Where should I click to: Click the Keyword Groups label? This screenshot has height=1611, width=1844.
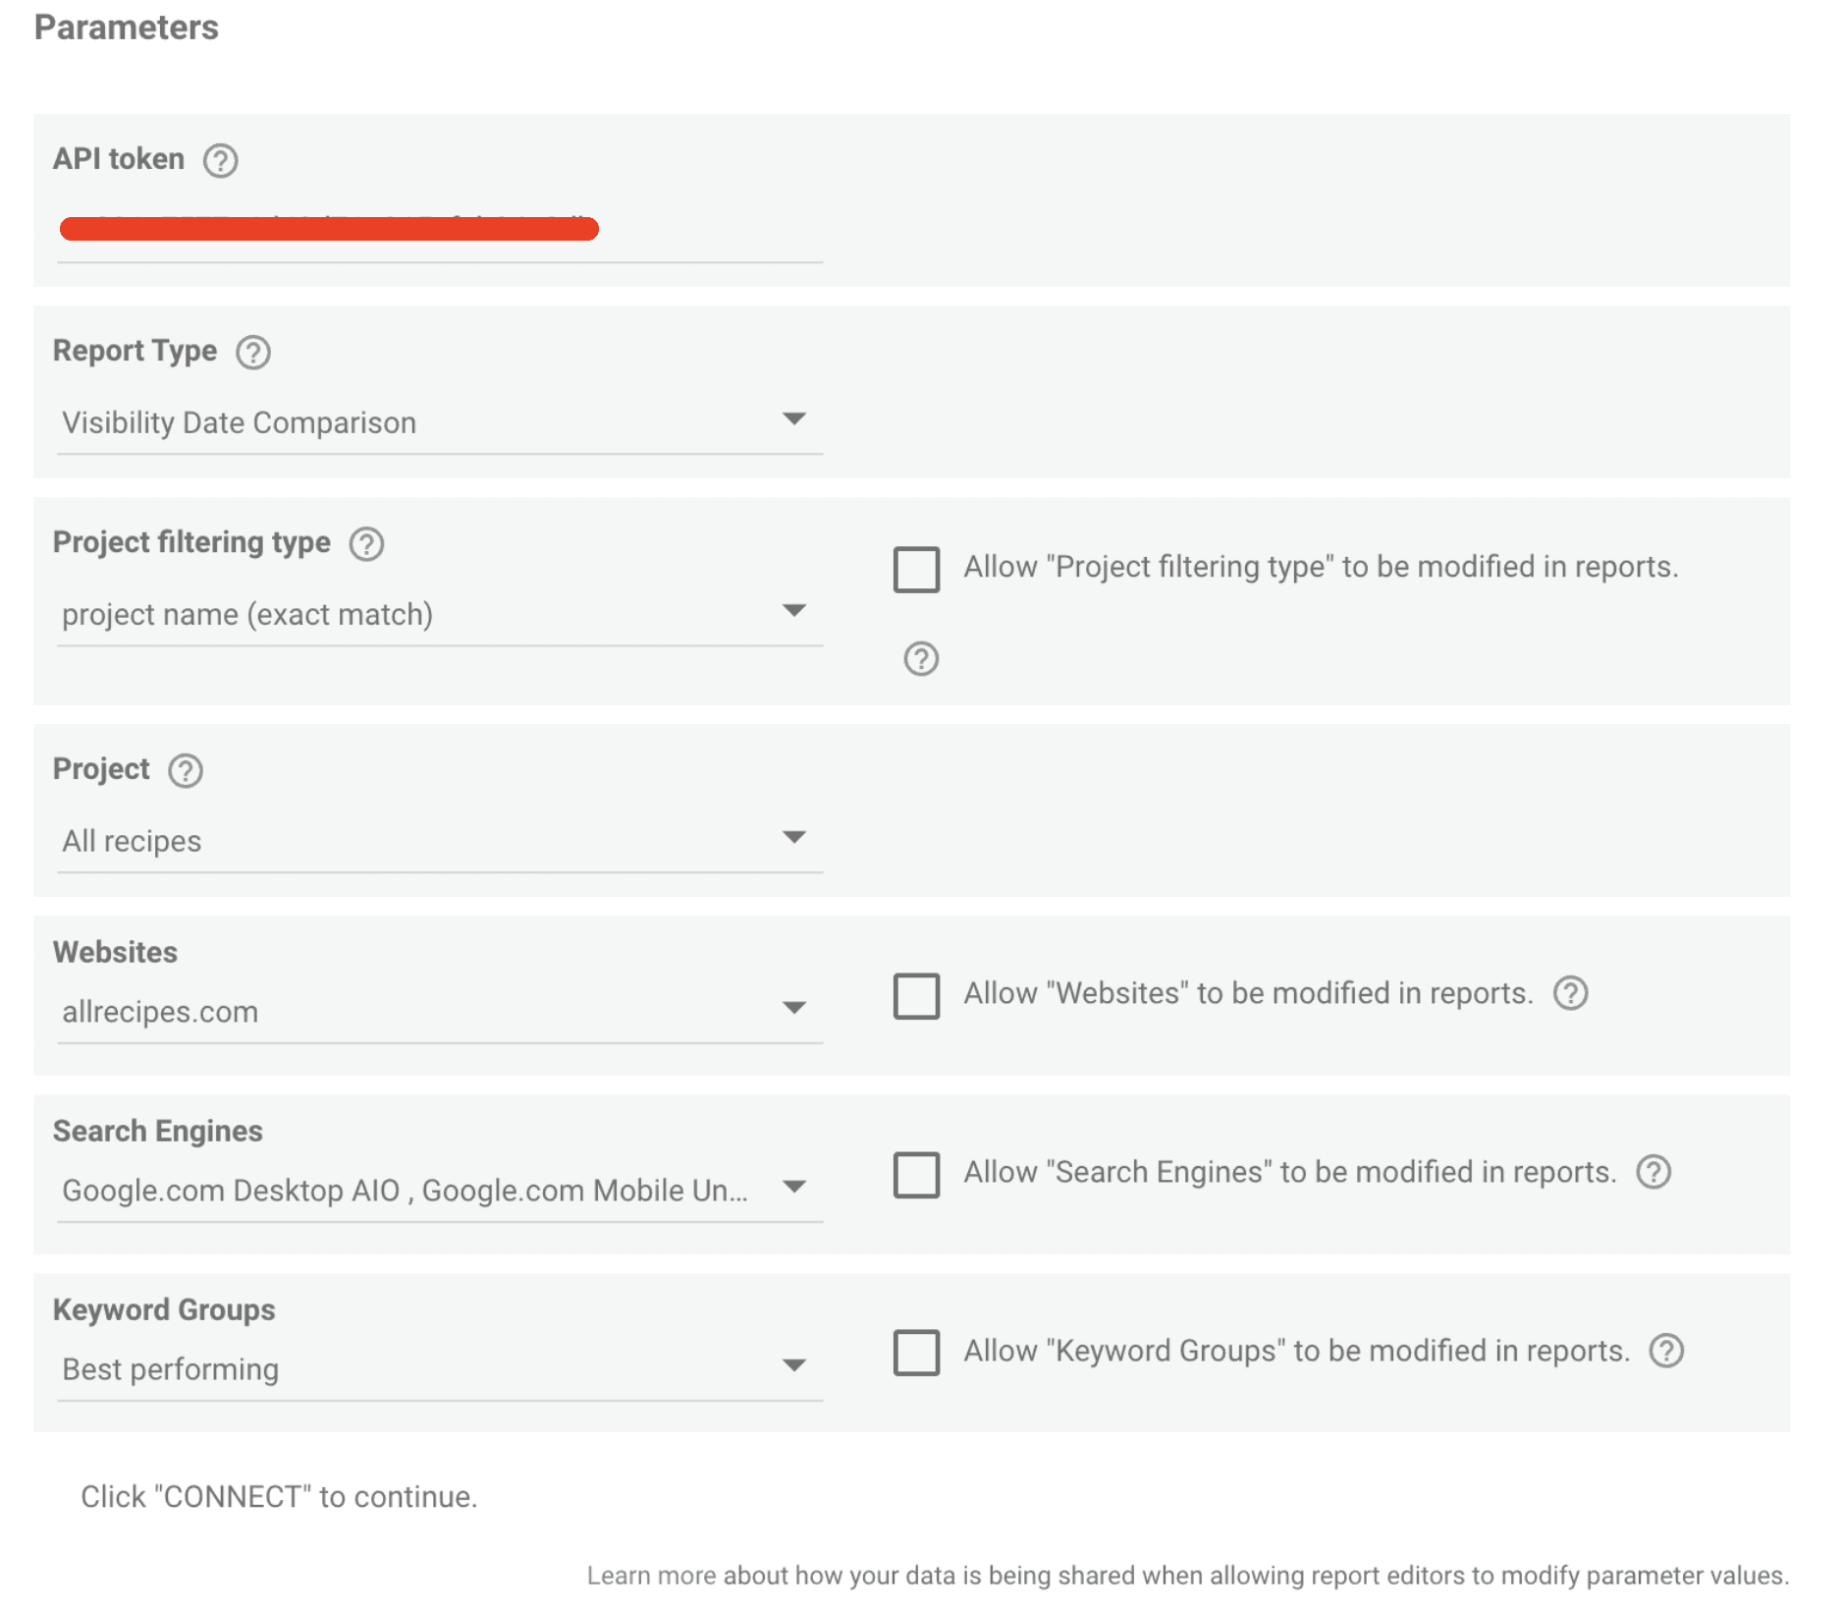(164, 1309)
